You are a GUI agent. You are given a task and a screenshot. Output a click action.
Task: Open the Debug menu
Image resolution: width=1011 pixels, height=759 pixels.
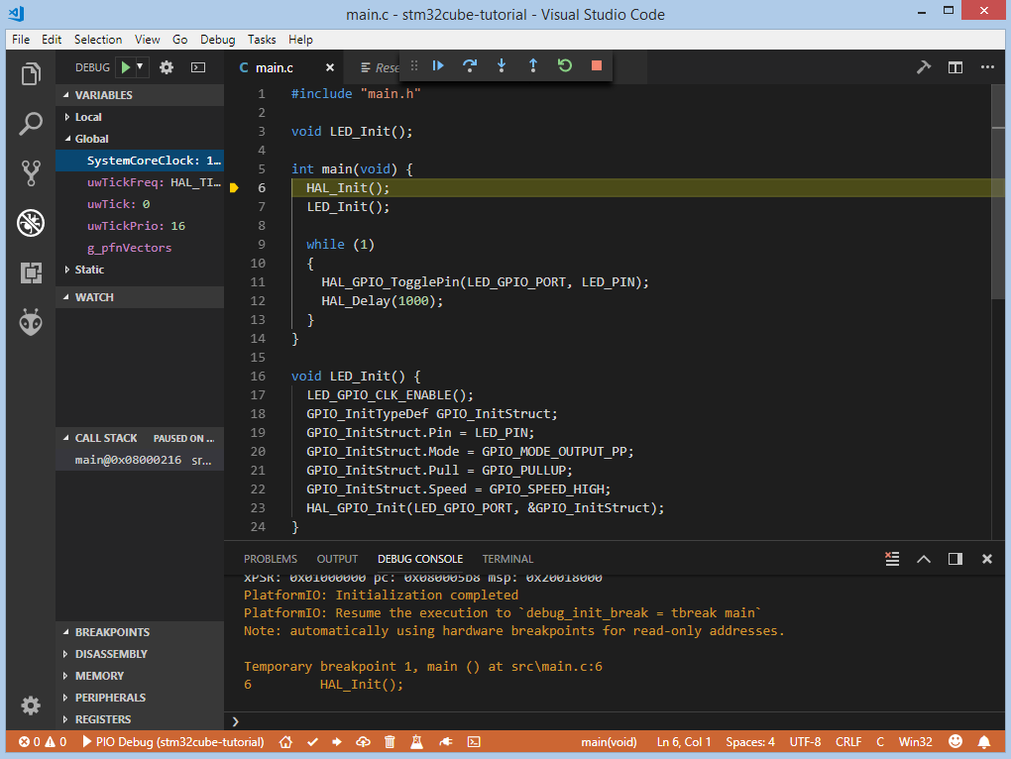[217, 40]
